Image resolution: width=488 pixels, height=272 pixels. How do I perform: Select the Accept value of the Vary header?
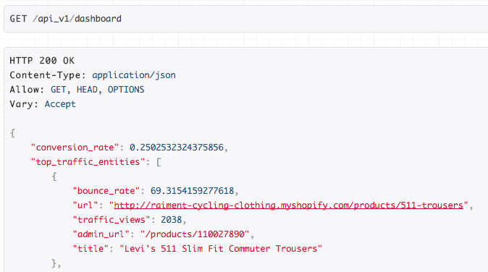click(60, 104)
